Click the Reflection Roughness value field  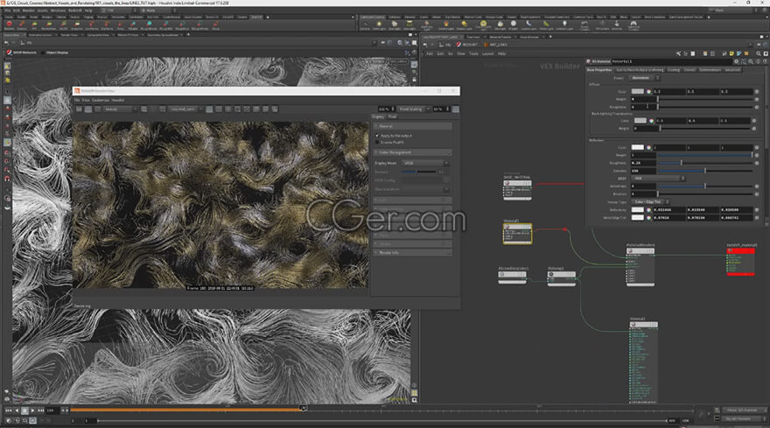[x=643, y=163]
